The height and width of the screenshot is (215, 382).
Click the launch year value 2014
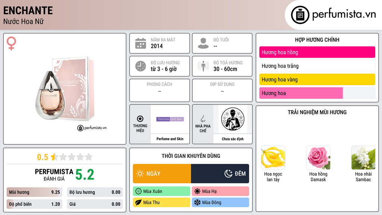(x=157, y=46)
